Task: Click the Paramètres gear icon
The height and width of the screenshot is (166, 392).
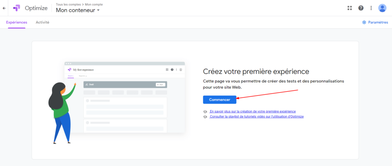Action: click(x=364, y=22)
